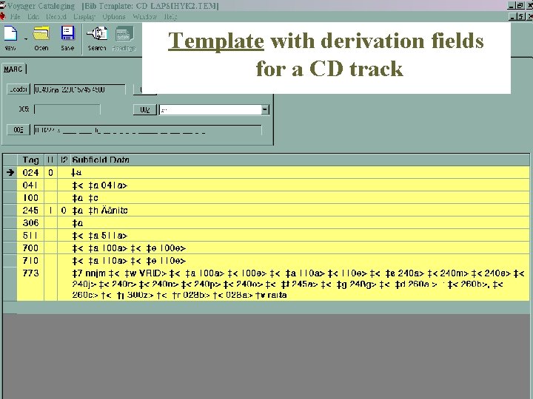Click the Subfield Data column header

(x=300, y=160)
